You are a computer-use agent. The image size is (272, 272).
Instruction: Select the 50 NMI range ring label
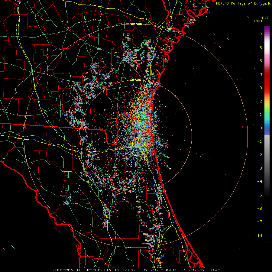(x=135, y=80)
